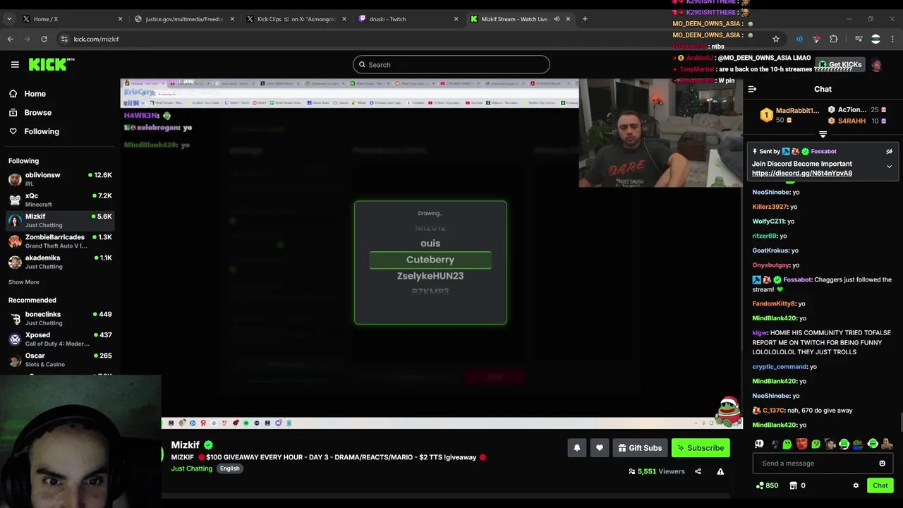Hide the pinned Fossabot message
903x508 pixels.
point(889,151)
